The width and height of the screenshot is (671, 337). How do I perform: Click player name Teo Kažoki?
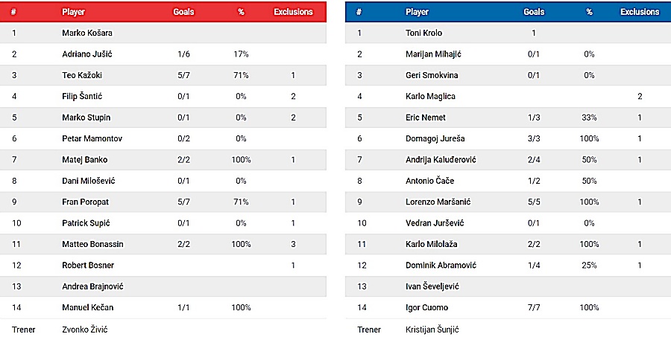(x=84, y=75)
